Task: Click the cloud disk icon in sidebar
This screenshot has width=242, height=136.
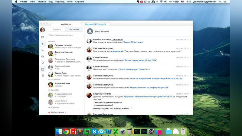Action: (43, 57)
